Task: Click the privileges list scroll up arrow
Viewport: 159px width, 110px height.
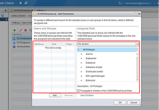Action: 137,49
